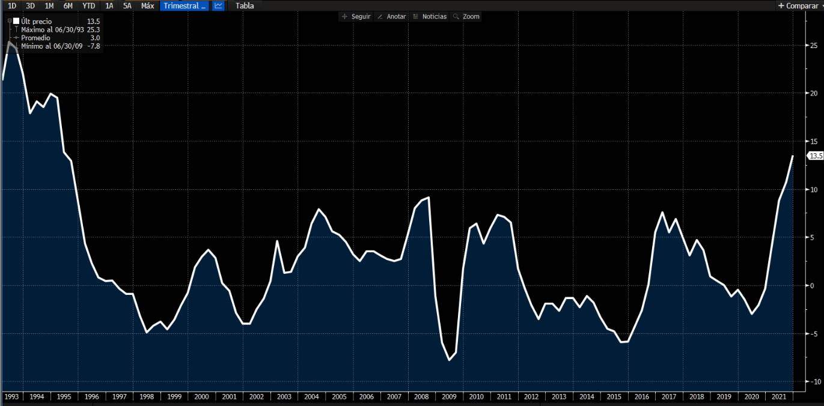Click the 13.5 last price axis label
Viewport: 824px width, 406px height.
tap(816, 156)
